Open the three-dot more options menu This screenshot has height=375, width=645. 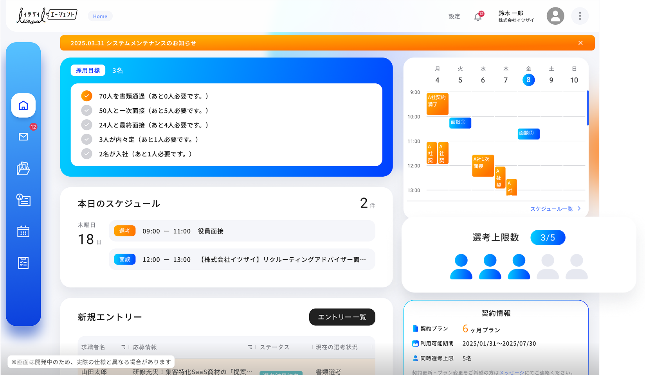point(580,16)
